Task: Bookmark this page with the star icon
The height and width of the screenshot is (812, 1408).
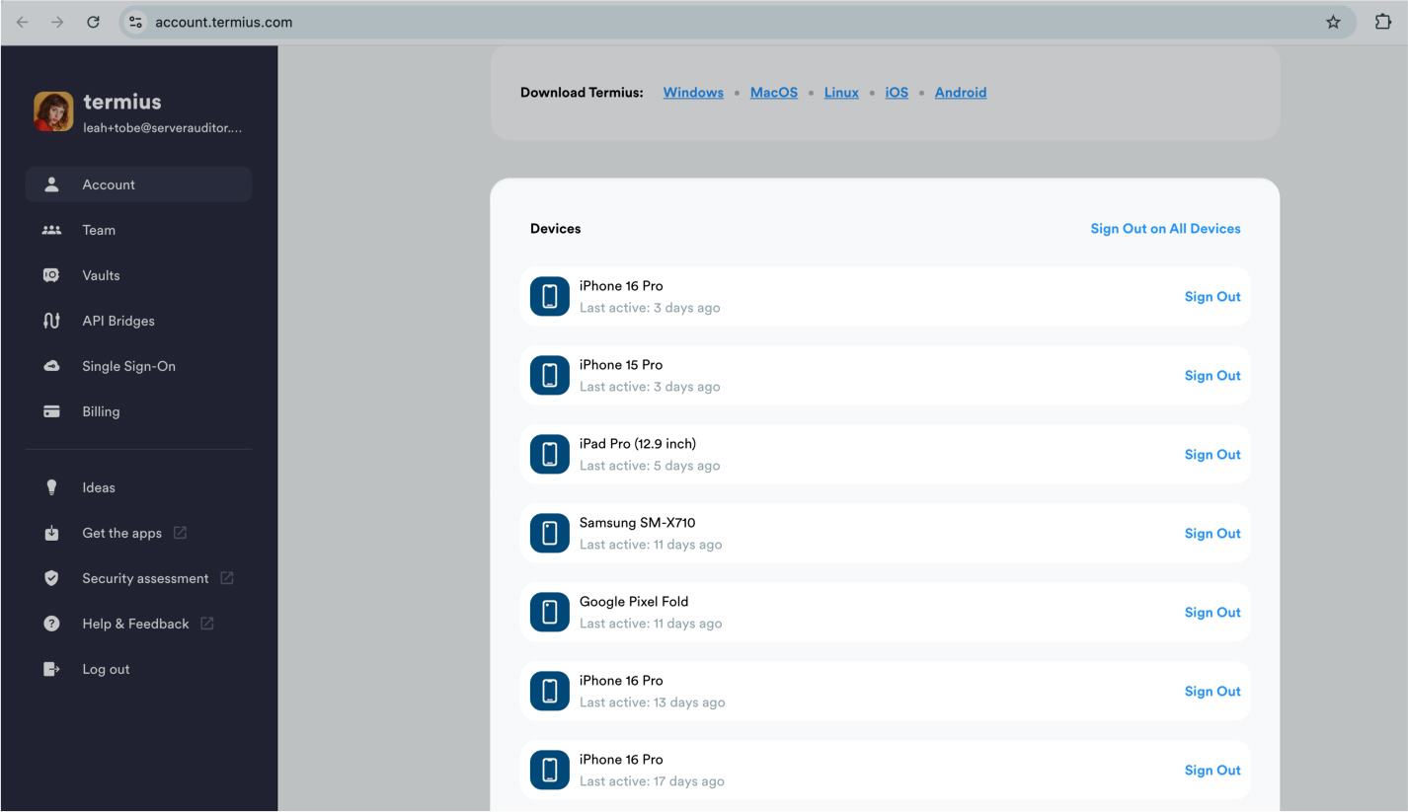Action: coord(1333,22)
